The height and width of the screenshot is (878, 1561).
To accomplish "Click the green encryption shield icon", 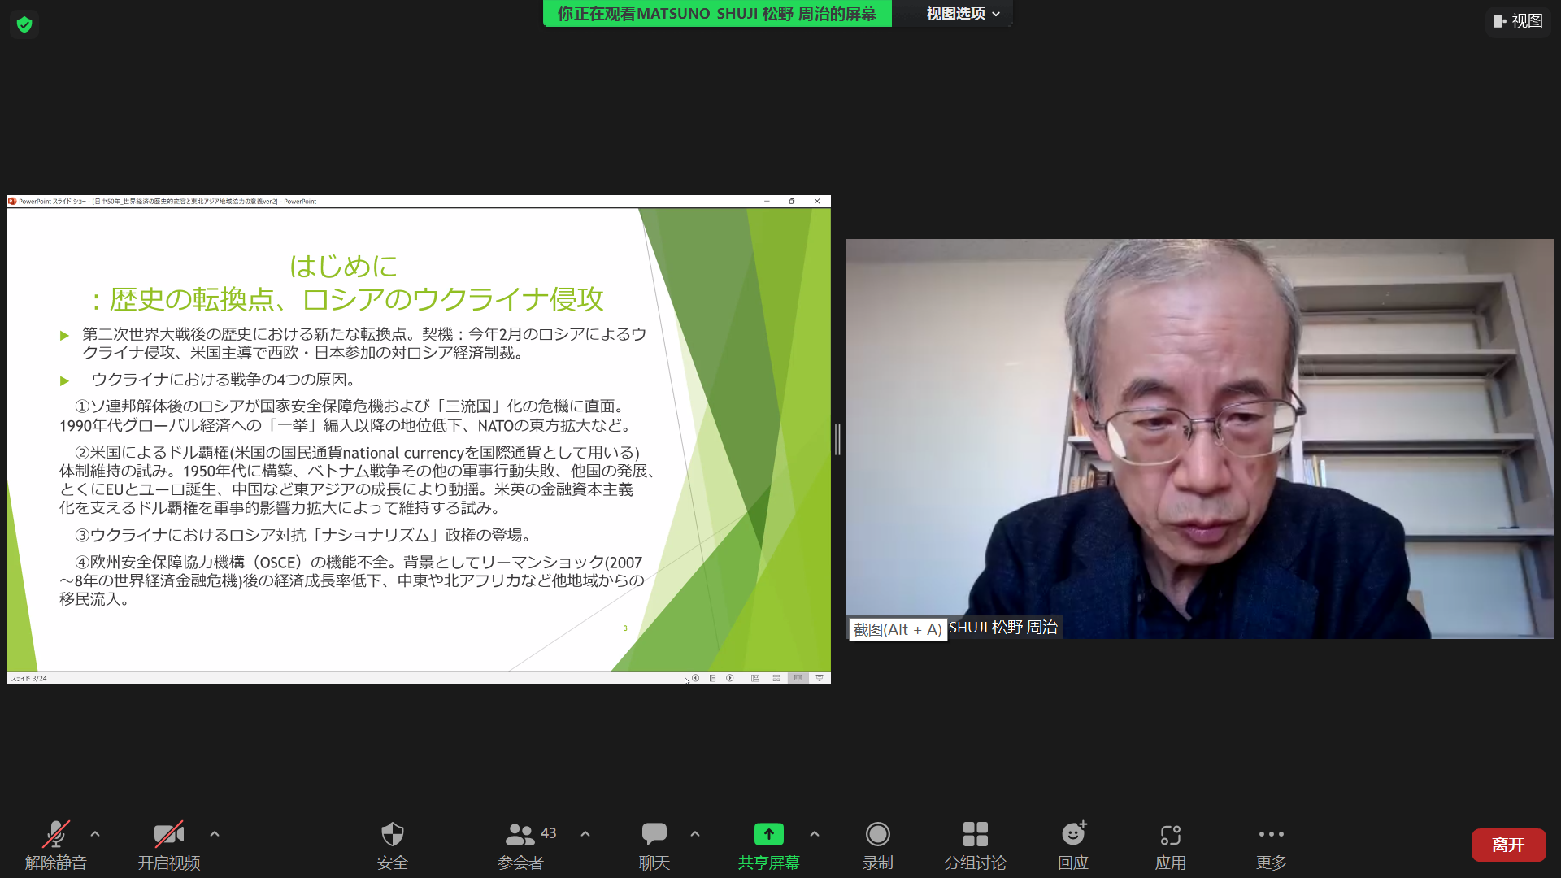I will click(x=24, y=24).
